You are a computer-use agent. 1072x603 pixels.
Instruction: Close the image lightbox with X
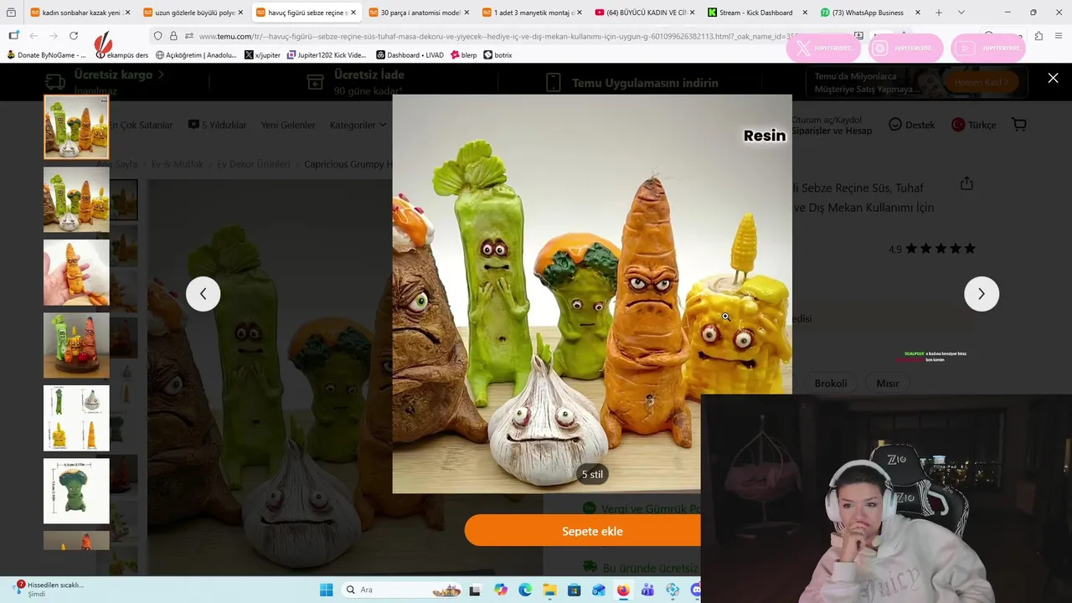click(1053, 78)
